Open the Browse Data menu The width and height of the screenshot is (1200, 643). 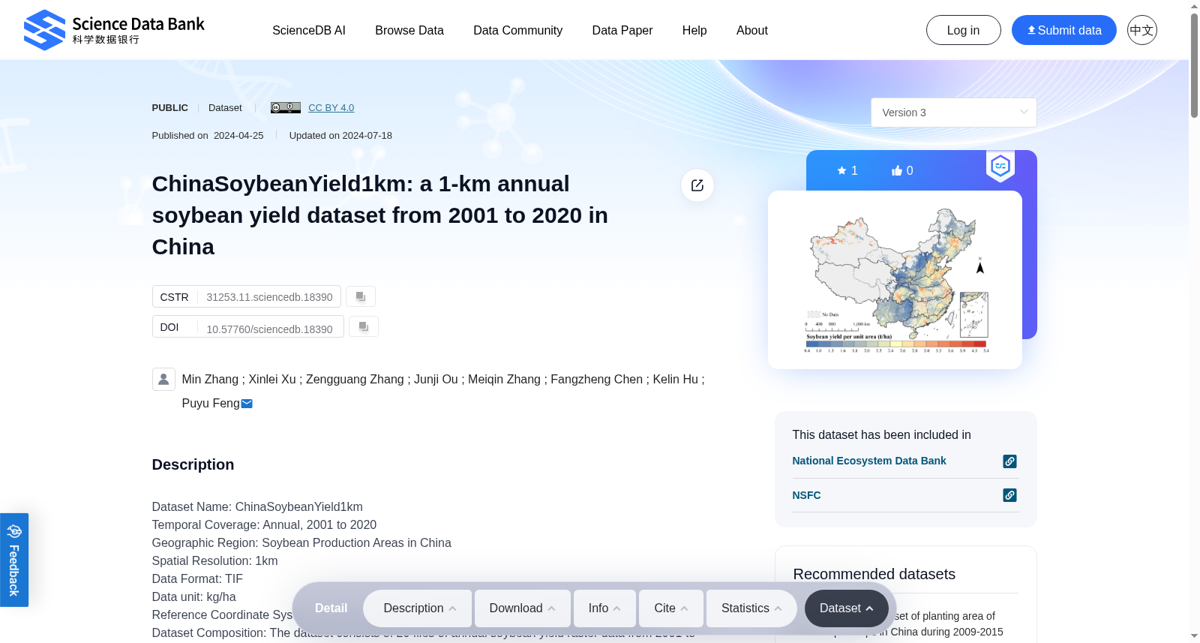point(409,30)
